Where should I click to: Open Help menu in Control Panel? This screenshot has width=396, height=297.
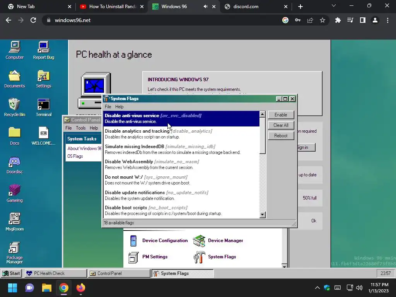[94, 128]
